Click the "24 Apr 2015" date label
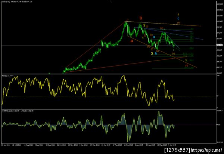224x154 pixels. (150, 145)
